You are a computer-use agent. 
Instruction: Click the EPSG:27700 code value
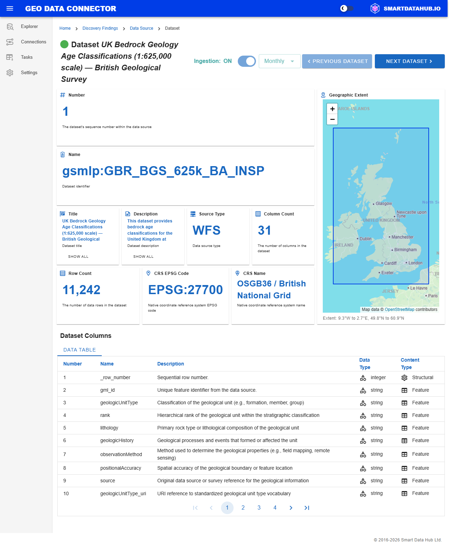185,290
